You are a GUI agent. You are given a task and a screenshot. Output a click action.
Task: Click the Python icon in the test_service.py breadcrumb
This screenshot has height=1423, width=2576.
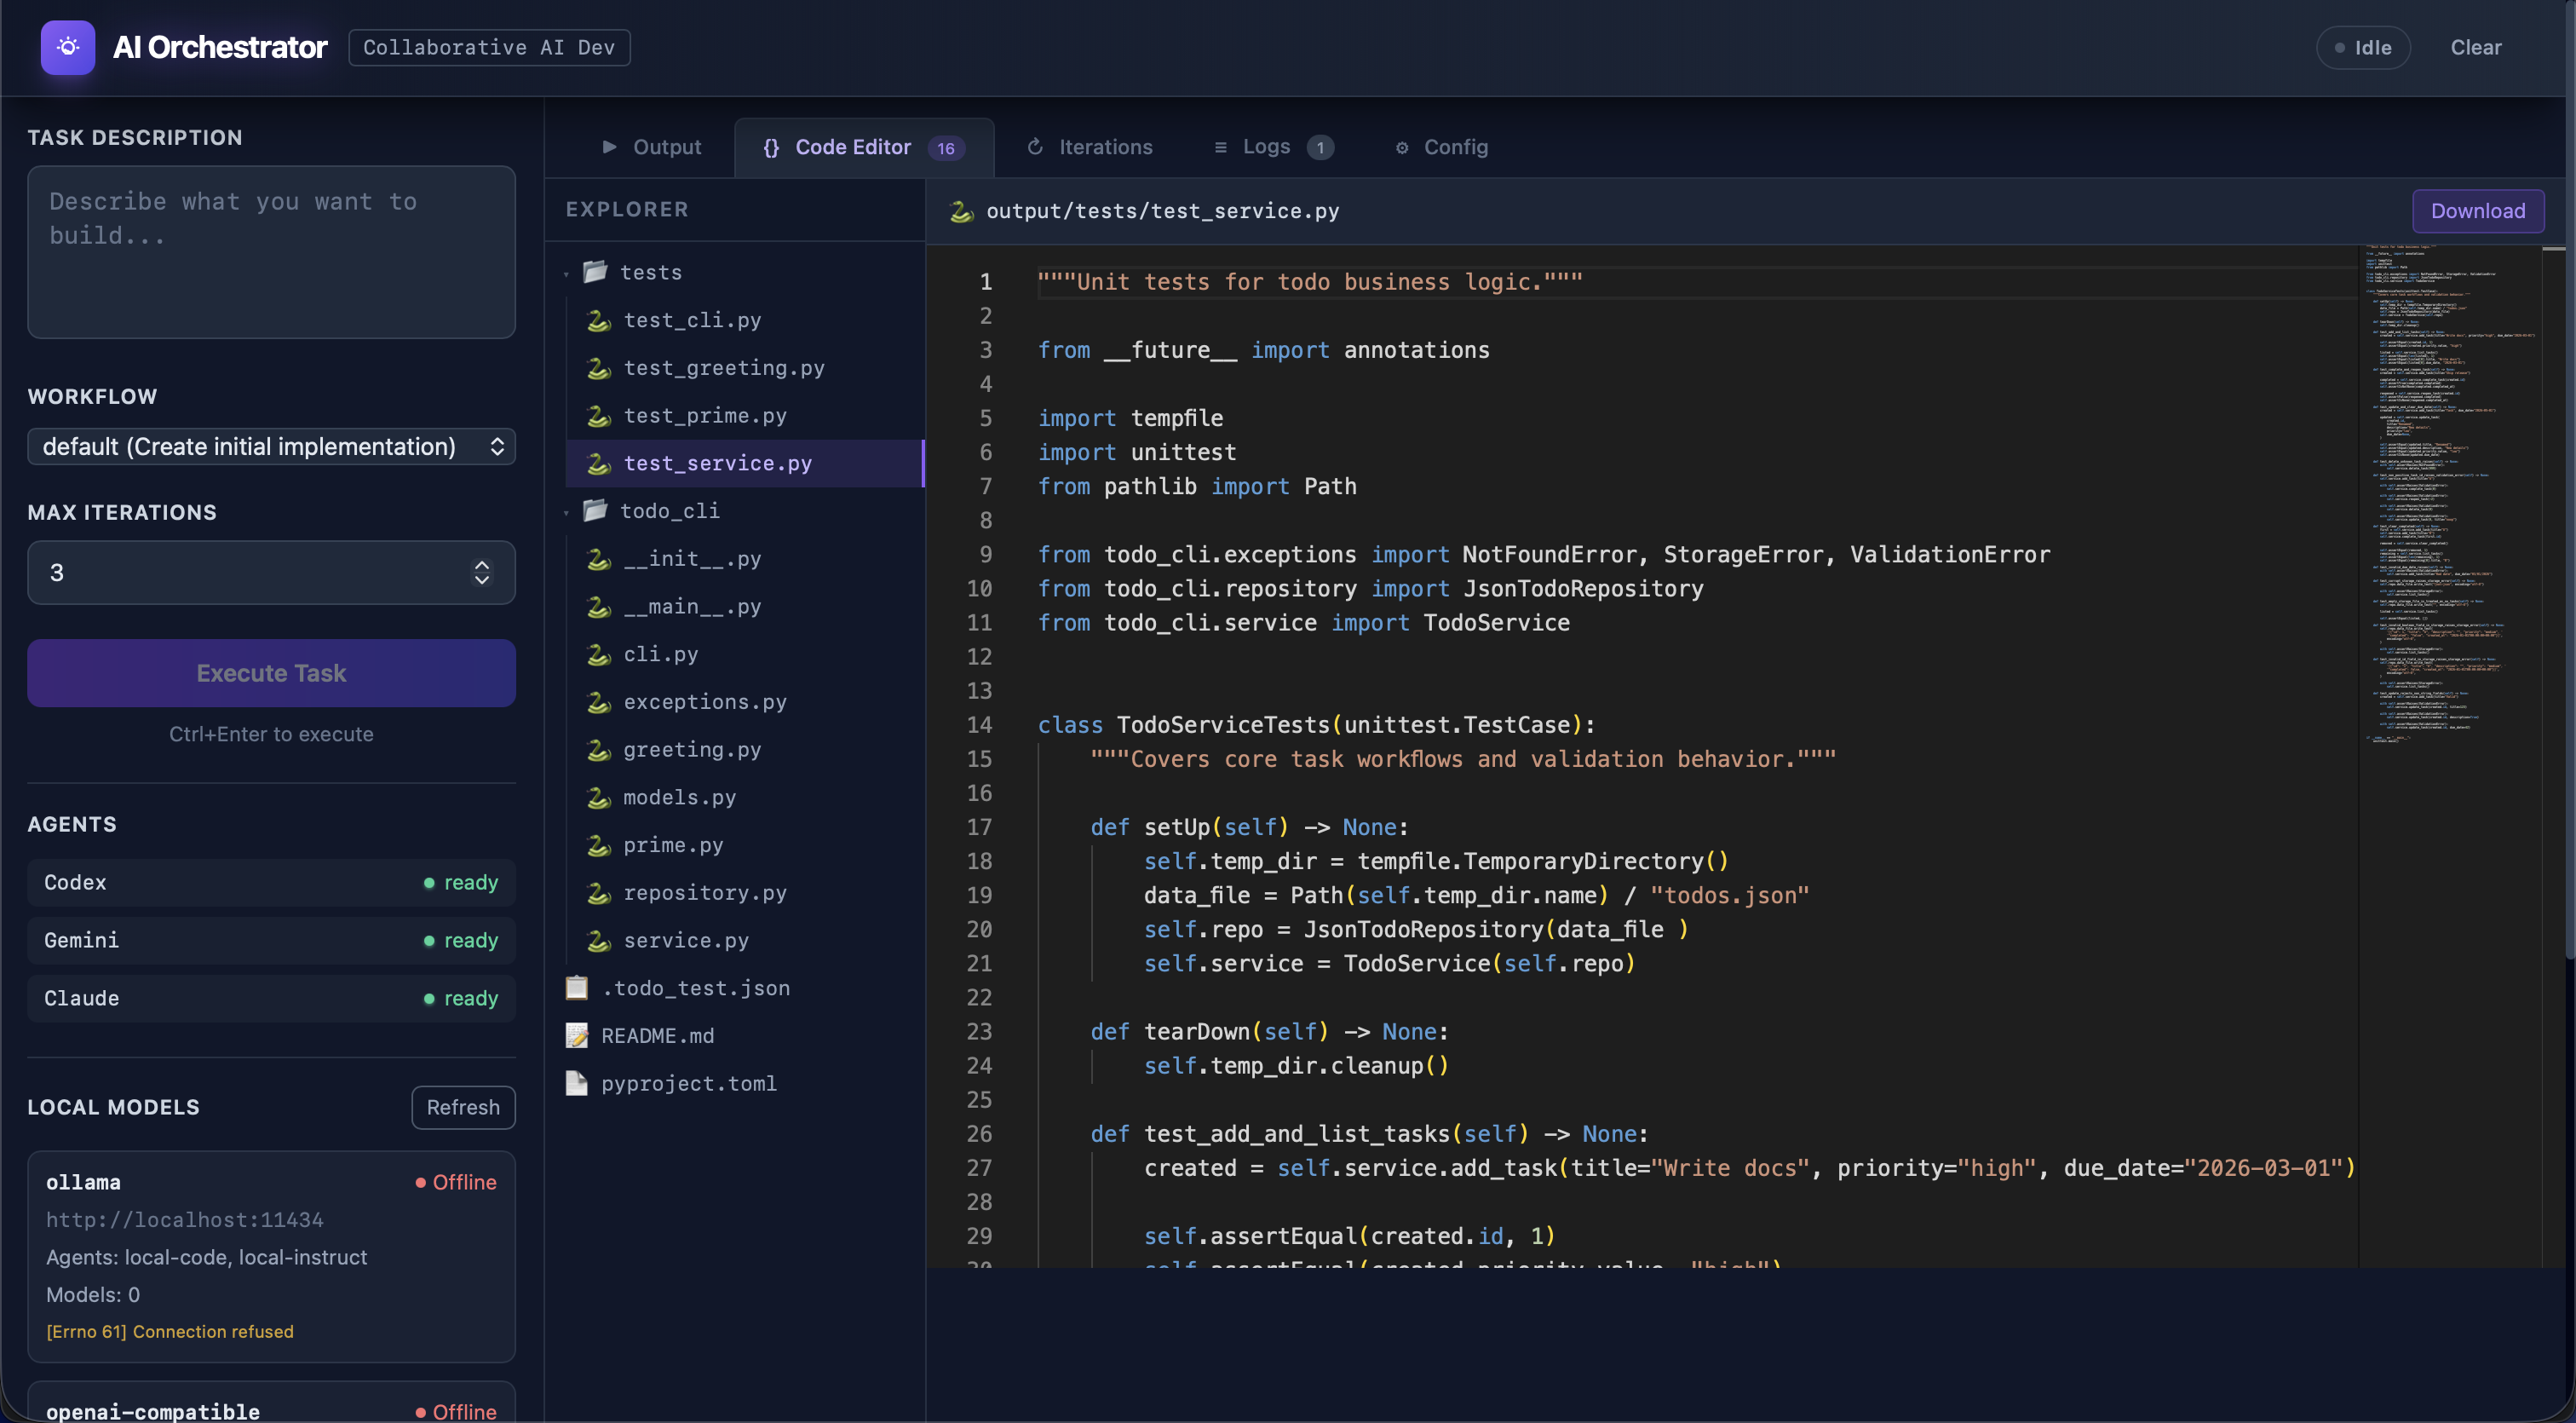click(x=959, y=211)
